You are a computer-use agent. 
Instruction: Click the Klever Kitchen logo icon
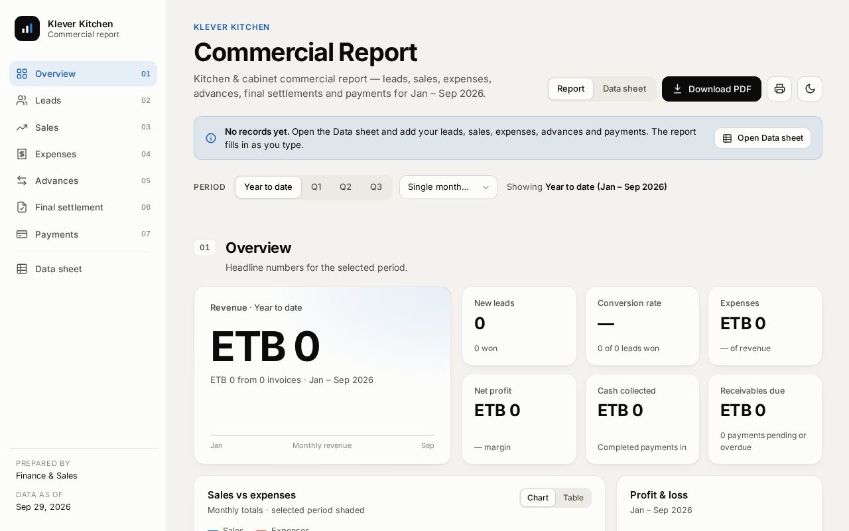coord(27,29)
